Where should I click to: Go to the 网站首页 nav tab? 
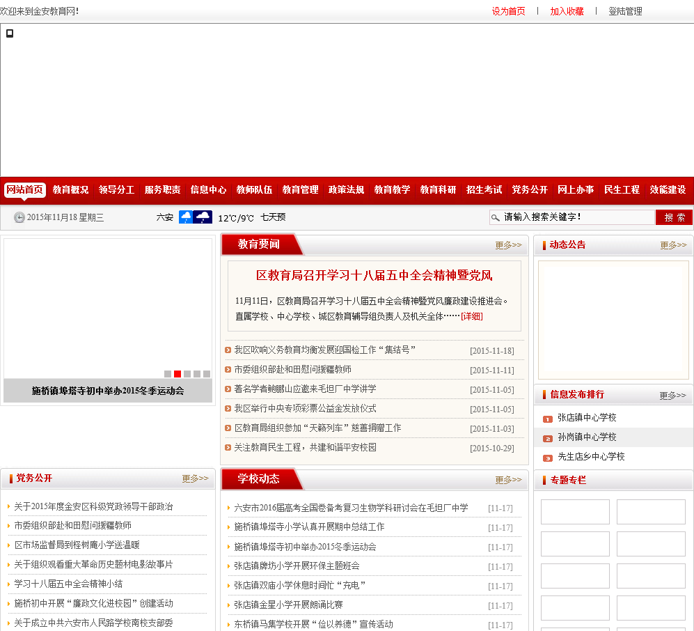pos(25,190)
